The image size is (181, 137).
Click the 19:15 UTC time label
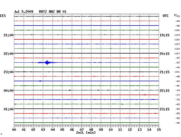click(165, 35)
